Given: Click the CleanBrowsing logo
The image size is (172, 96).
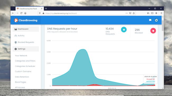Looking at the screenshot, I should pos(26,20).
